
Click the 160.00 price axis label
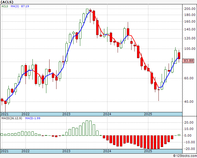(190, 22)
